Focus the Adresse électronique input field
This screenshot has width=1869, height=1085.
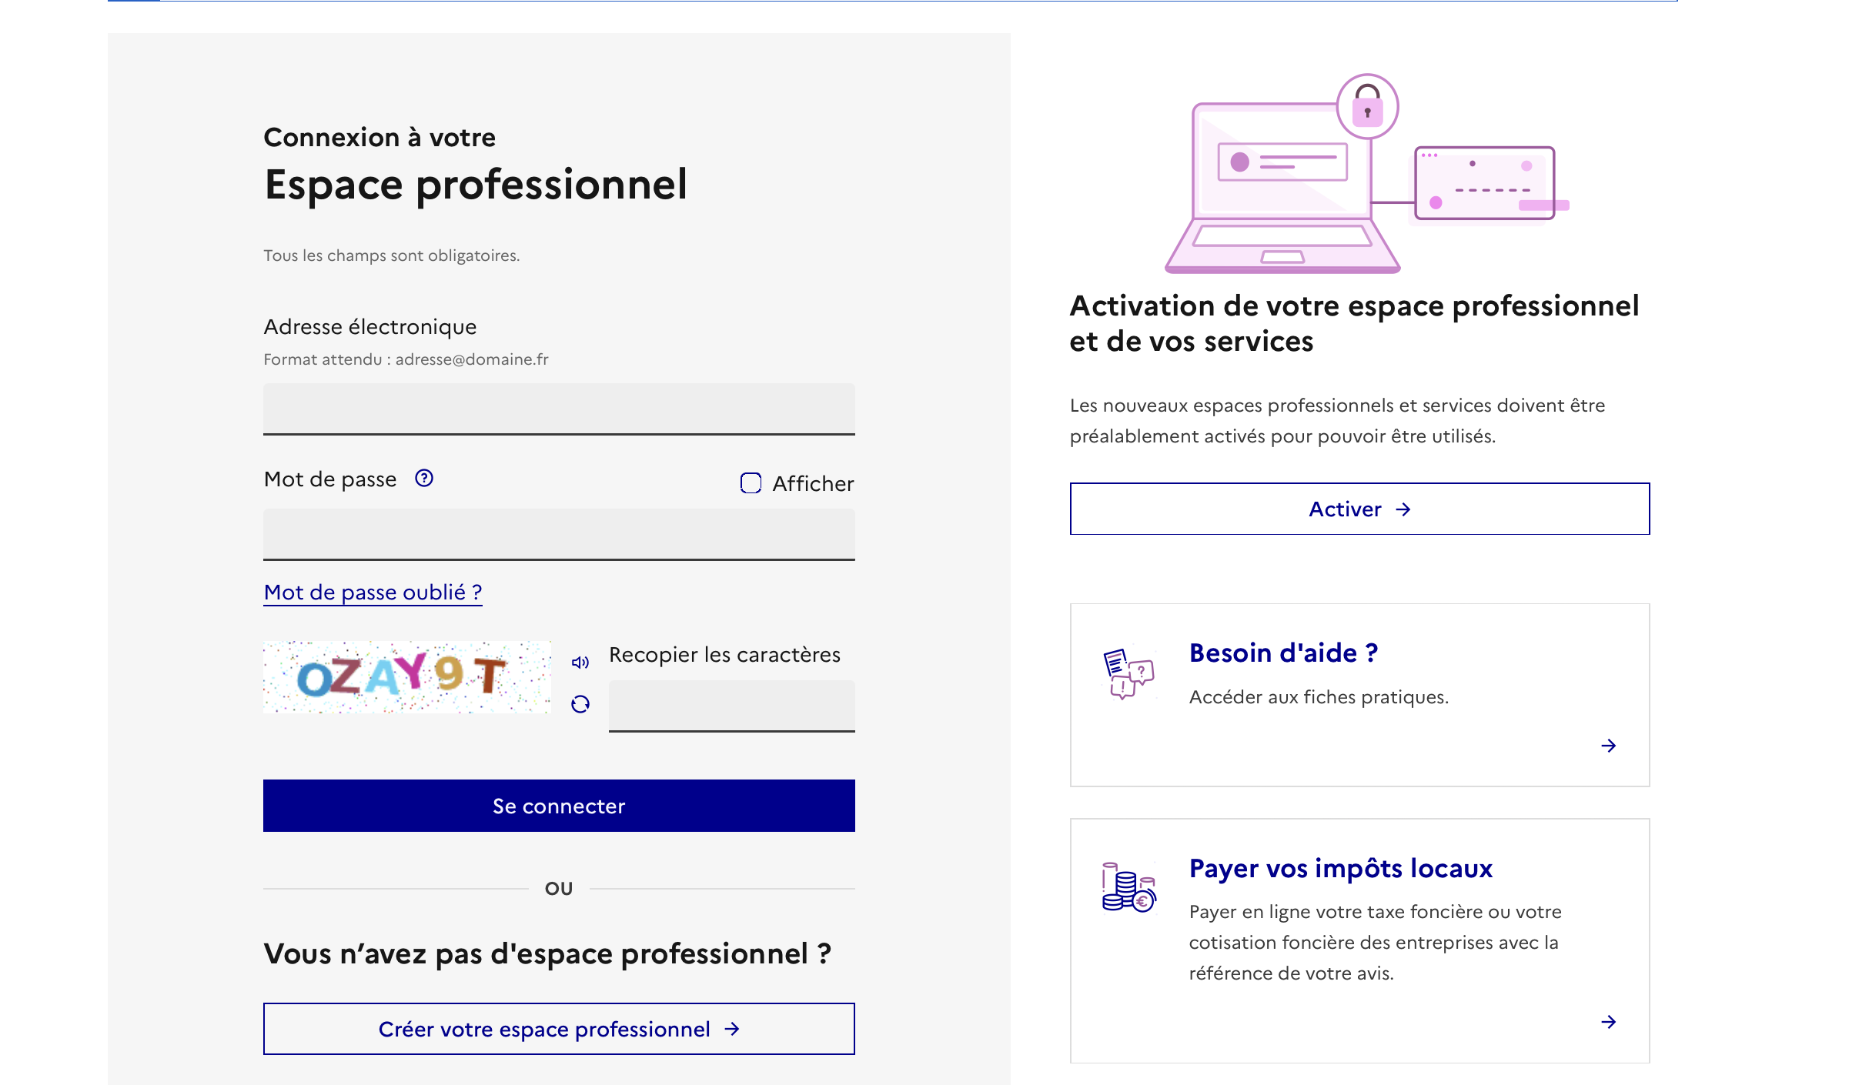click(x=559, y=409)
